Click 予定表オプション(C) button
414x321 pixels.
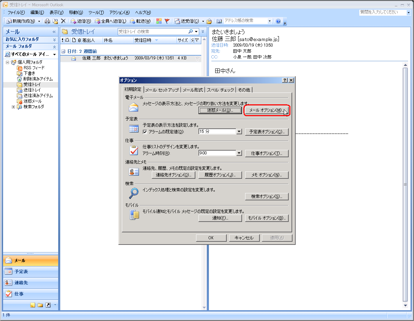[x=267, y=131]
